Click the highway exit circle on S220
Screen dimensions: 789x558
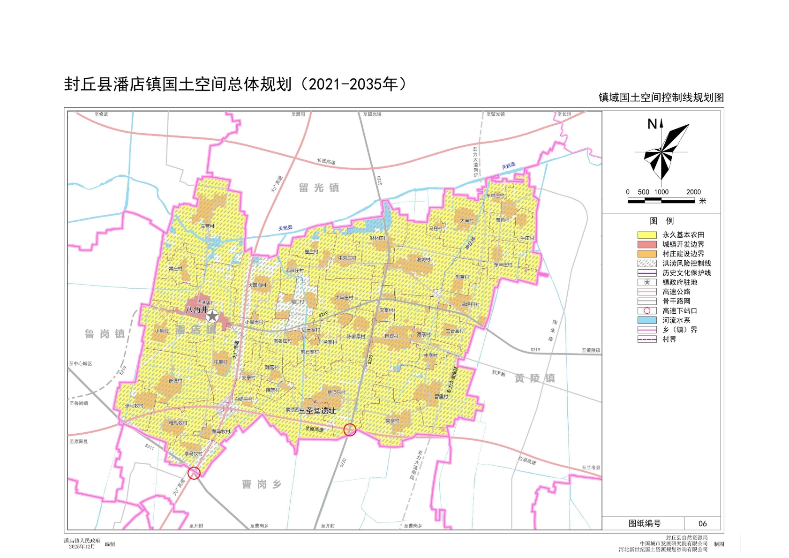pos(350,430)
